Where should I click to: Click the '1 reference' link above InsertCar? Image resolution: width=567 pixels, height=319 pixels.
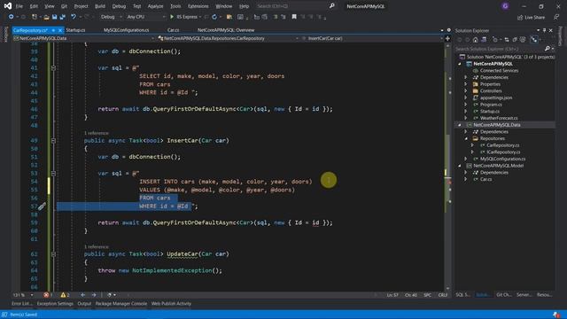97,133
